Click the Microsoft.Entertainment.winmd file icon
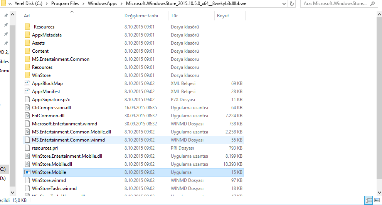This screenshot has height=205, width=382. 27,123
